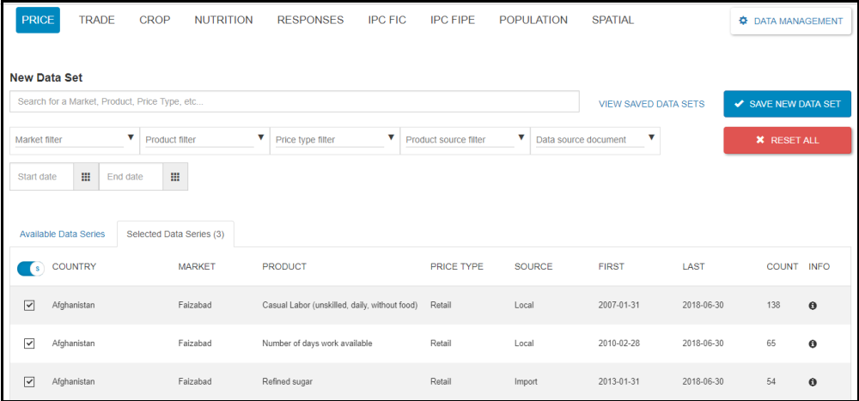
Task: Switch to Available Data Series tab
Action: point(62,234)
